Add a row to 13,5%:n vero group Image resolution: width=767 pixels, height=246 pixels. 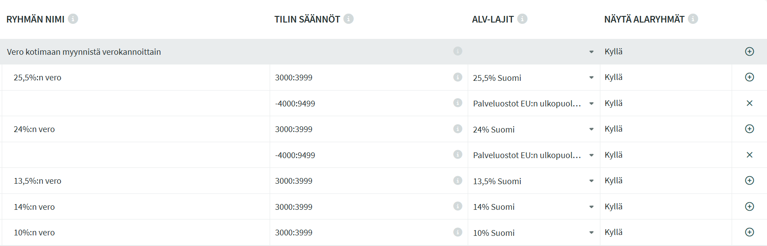pyautogui.click(x=749, y=181)
